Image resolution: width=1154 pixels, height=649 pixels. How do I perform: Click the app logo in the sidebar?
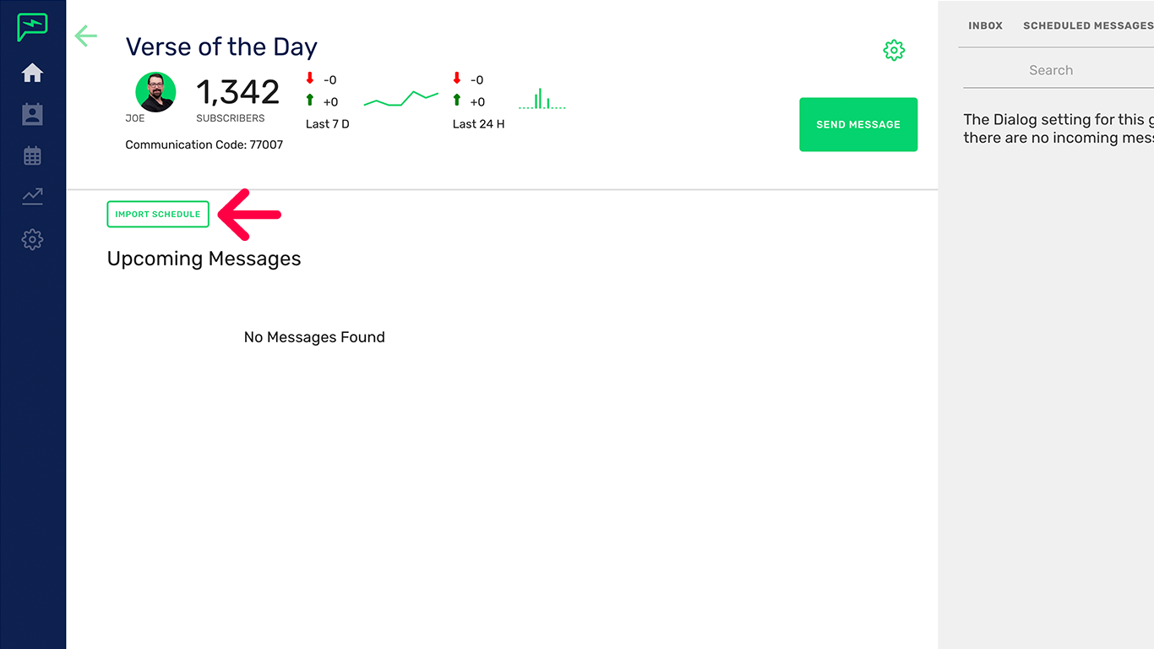(32, 27)
